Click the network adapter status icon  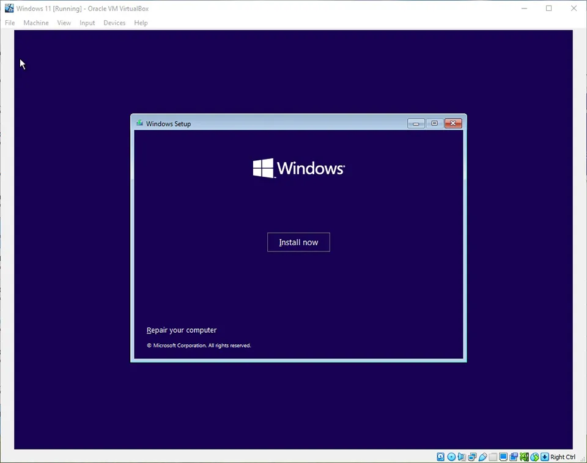[472, 457]
